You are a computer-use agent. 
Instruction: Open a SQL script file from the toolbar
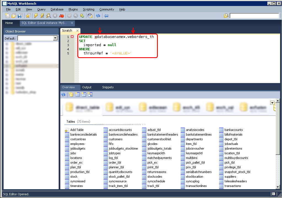tap(14, 16)
